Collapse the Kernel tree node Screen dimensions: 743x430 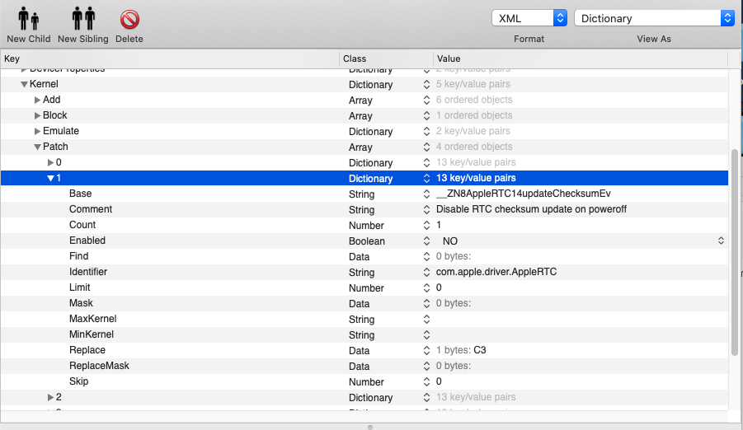24,84
